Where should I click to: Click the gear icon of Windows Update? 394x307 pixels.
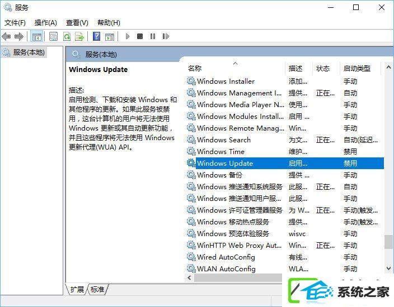pyautogui.click(x=191, y=164)
